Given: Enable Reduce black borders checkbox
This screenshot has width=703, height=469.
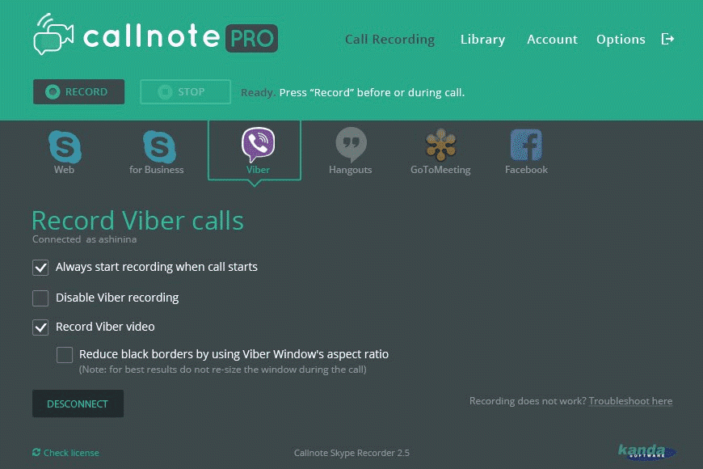Looking at the screenshot, I should [65, 354].
